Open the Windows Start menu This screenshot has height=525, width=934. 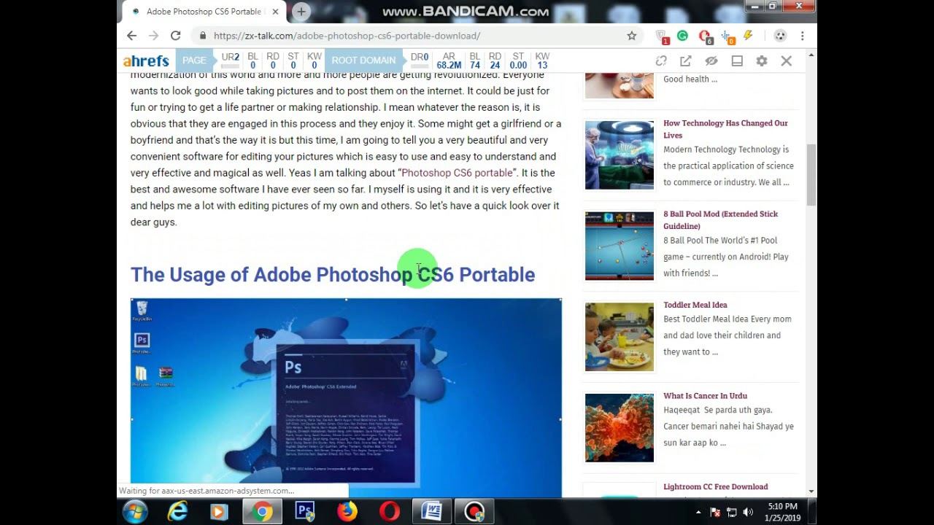(x=135, y=512)
